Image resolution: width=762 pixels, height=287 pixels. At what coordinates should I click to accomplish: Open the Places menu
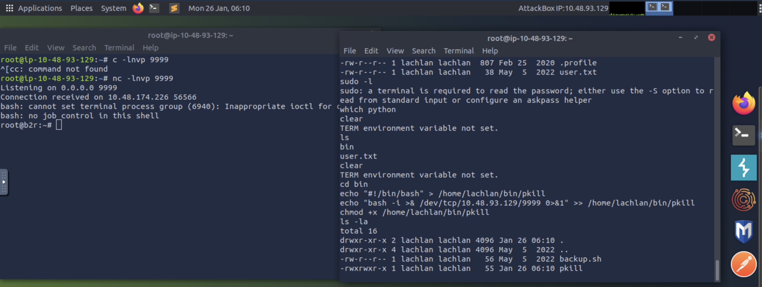pos(81,8)
